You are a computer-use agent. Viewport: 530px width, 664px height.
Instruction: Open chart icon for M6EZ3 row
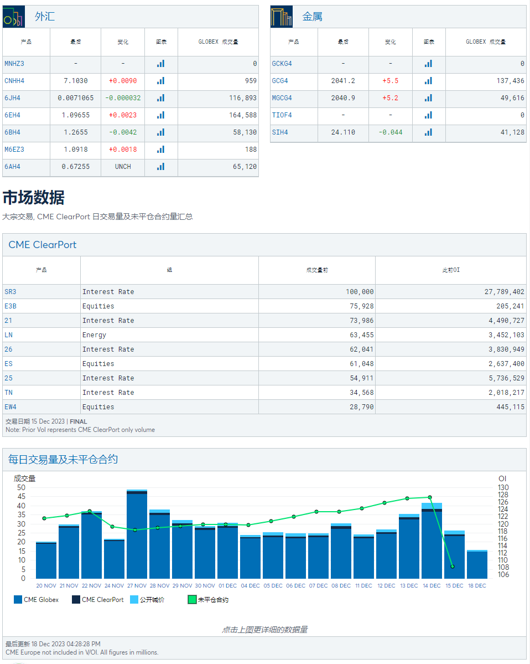(x=161, y=150)
